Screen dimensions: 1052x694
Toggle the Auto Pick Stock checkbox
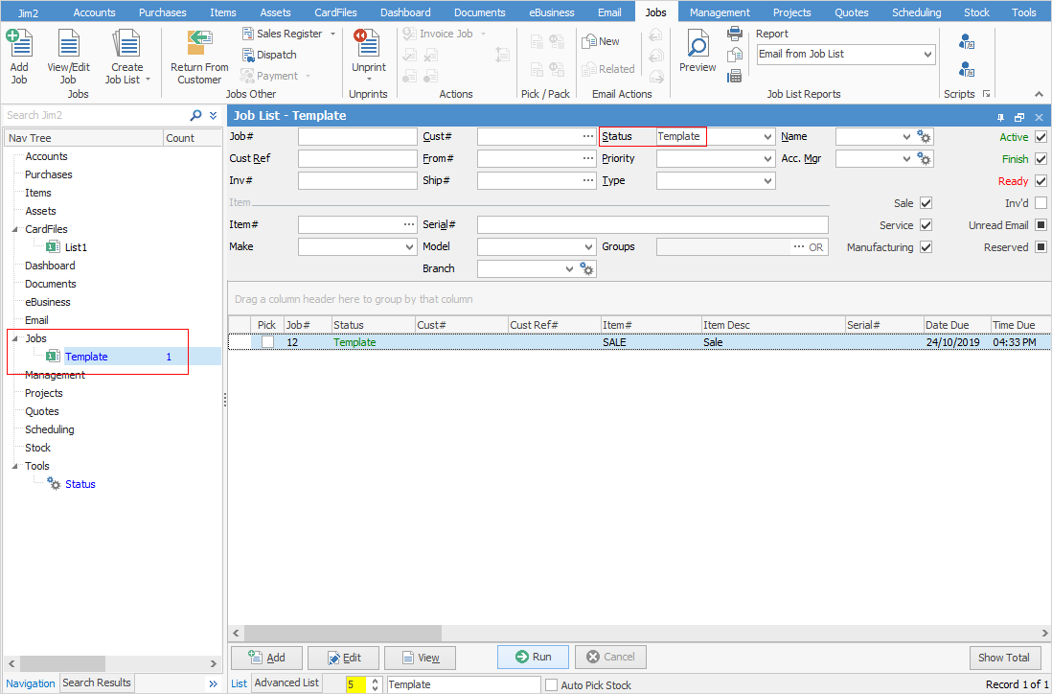coord(551,684)
